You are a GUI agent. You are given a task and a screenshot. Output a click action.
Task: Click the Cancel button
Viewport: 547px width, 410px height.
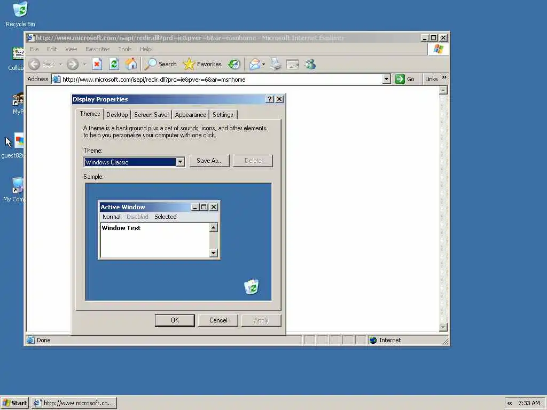[x=218, y=320]
